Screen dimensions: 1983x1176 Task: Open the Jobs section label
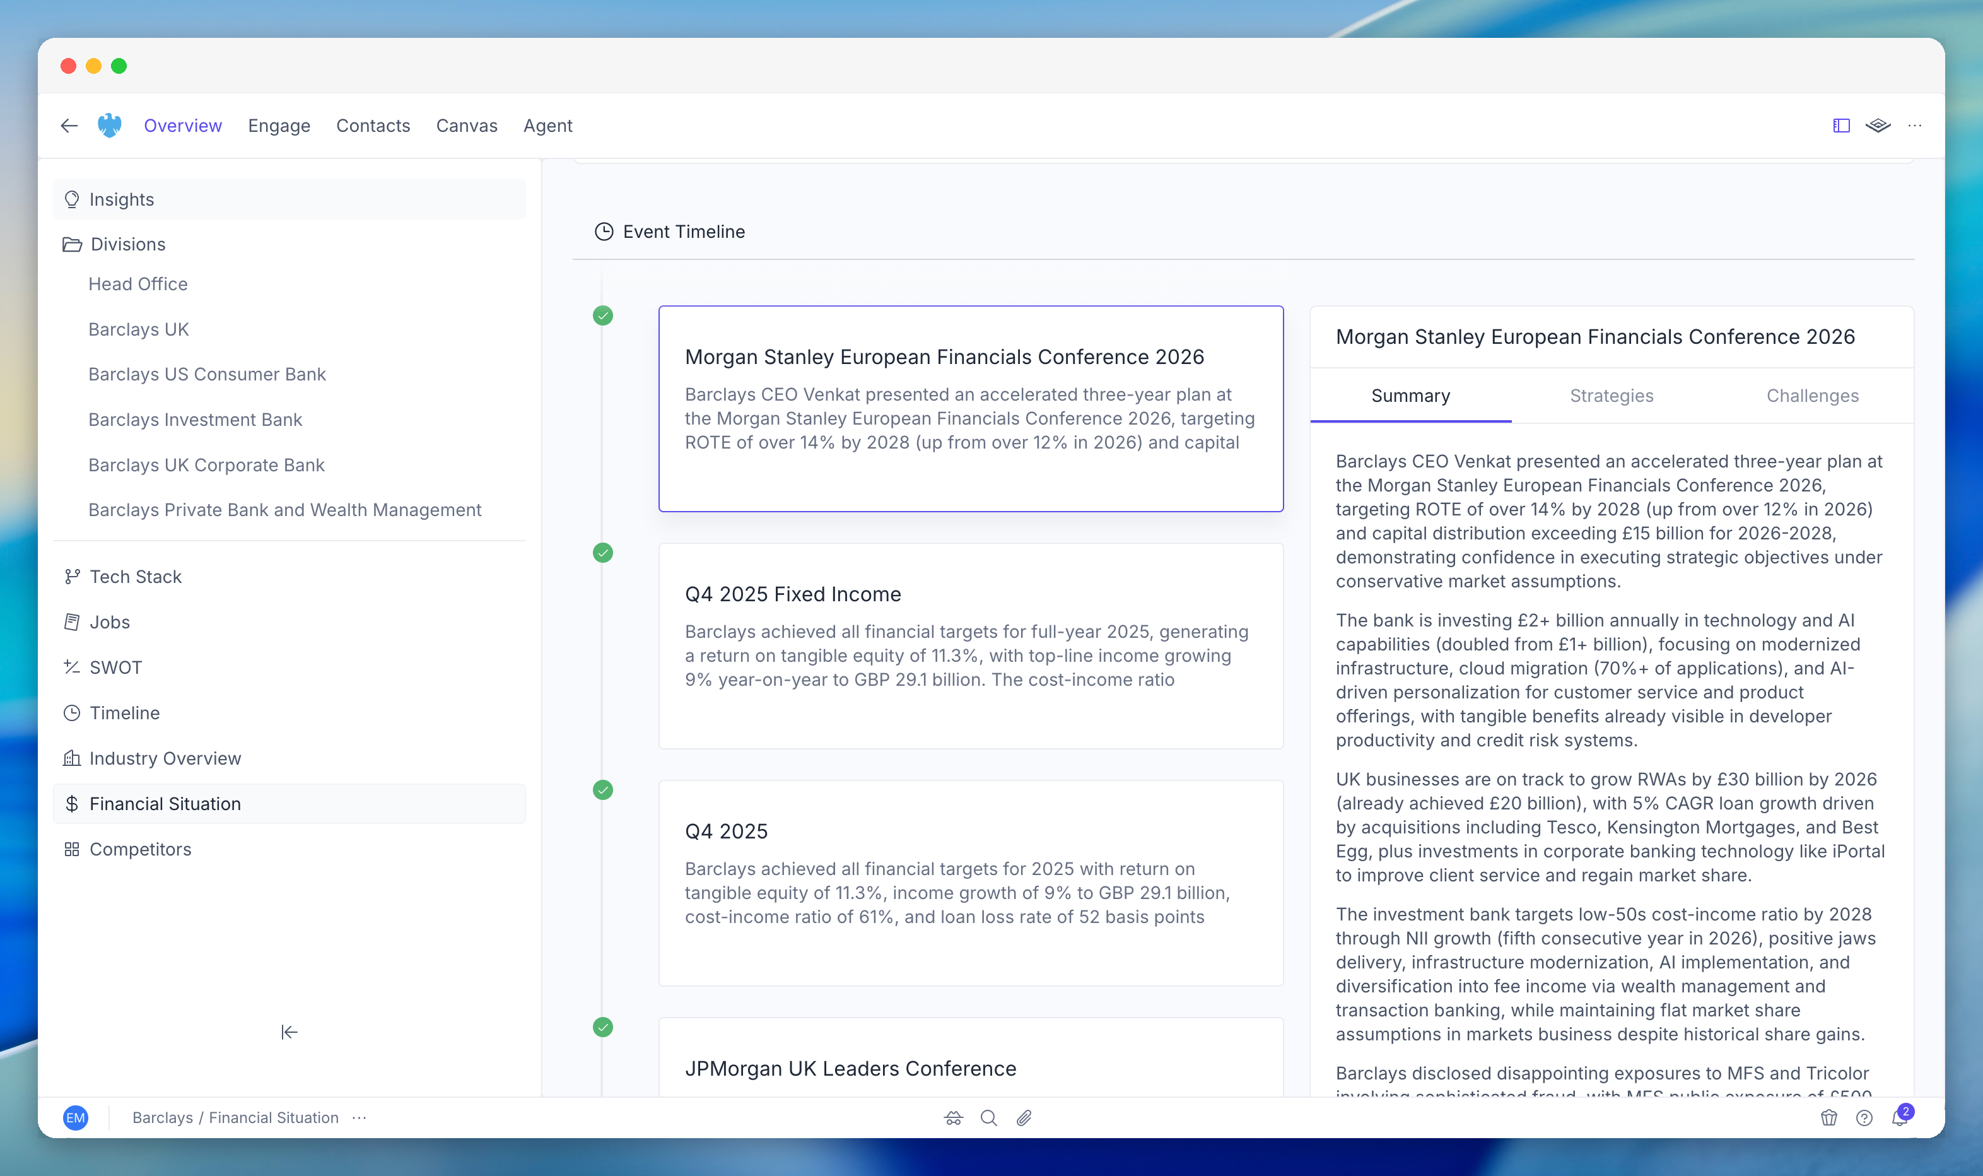(x=109, y=621)
